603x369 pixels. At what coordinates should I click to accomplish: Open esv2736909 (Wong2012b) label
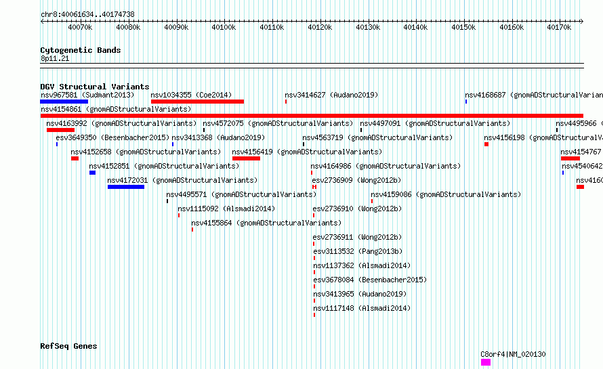coord(356,180)
